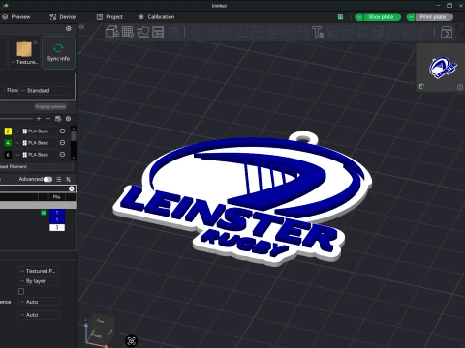Switch to the Device tab
465x348 pixels.
(63, 17)
